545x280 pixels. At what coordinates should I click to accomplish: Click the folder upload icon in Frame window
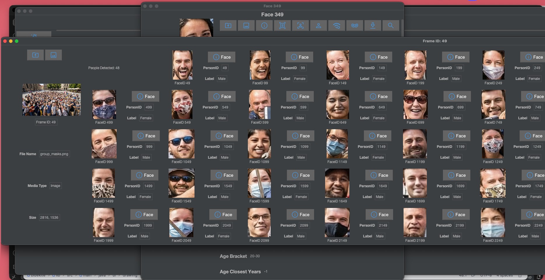pyautogui.click(x=35, y=55)
